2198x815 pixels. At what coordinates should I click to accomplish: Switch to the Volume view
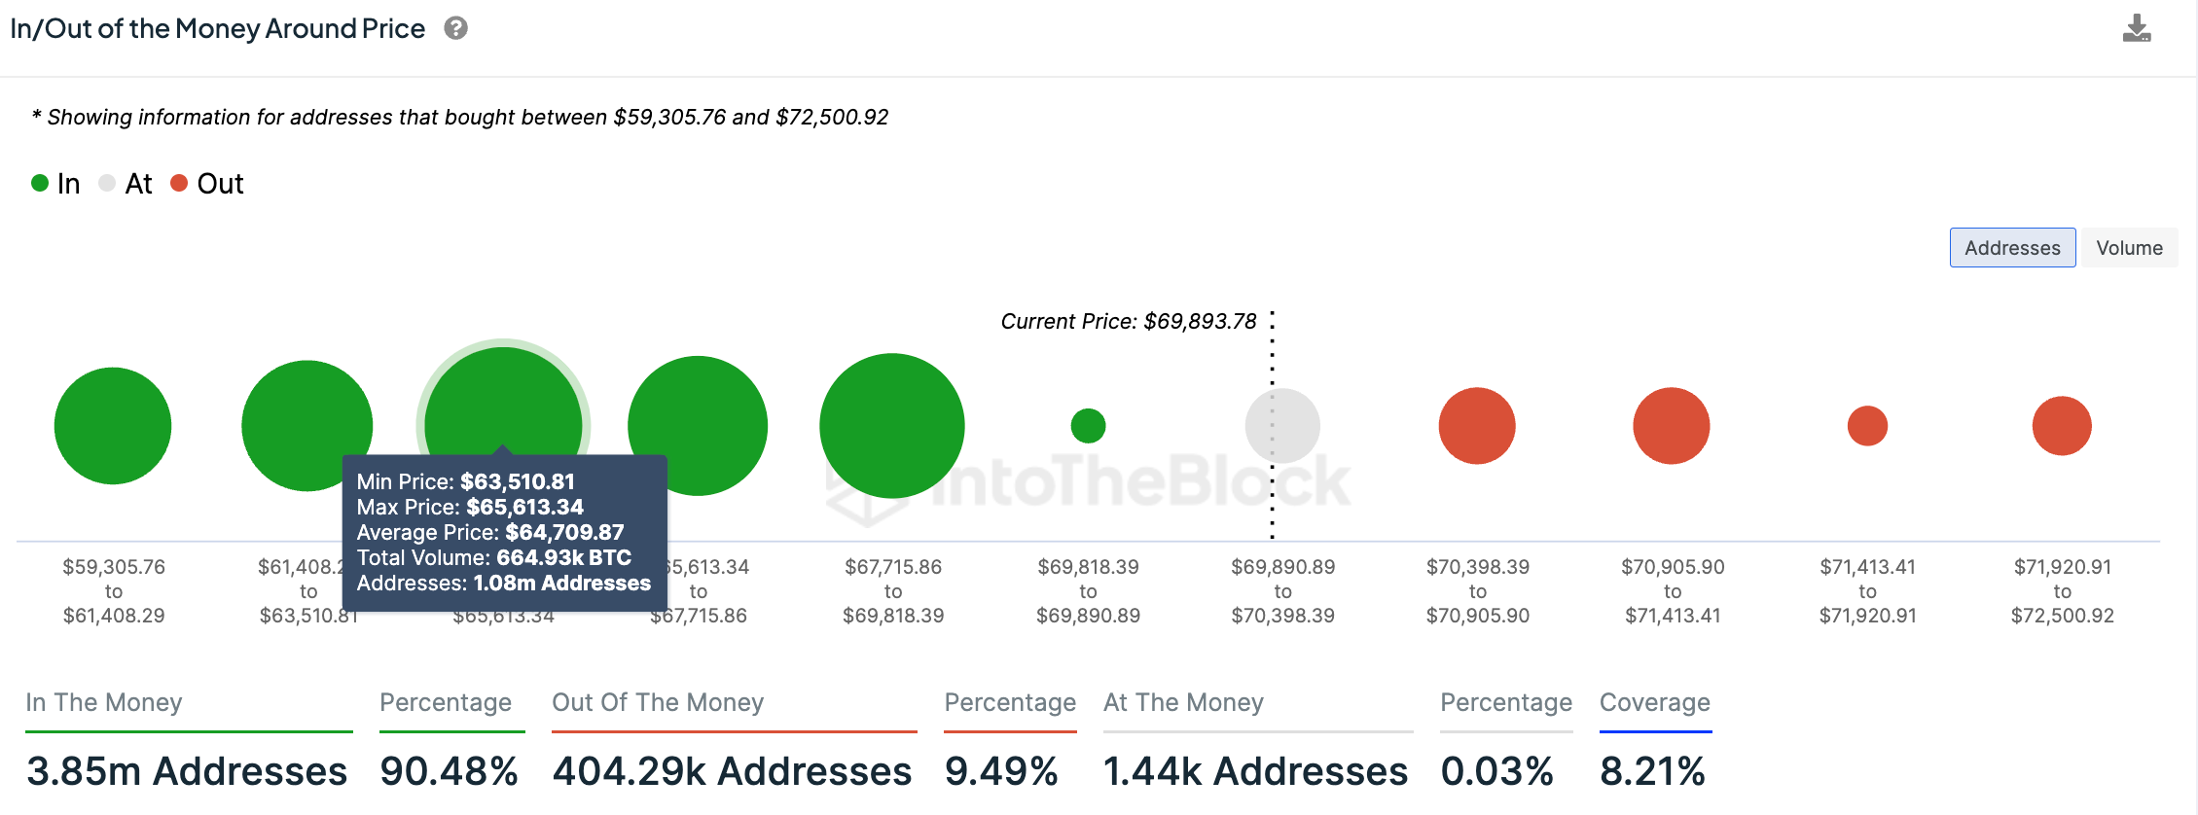pos(2129,248)
